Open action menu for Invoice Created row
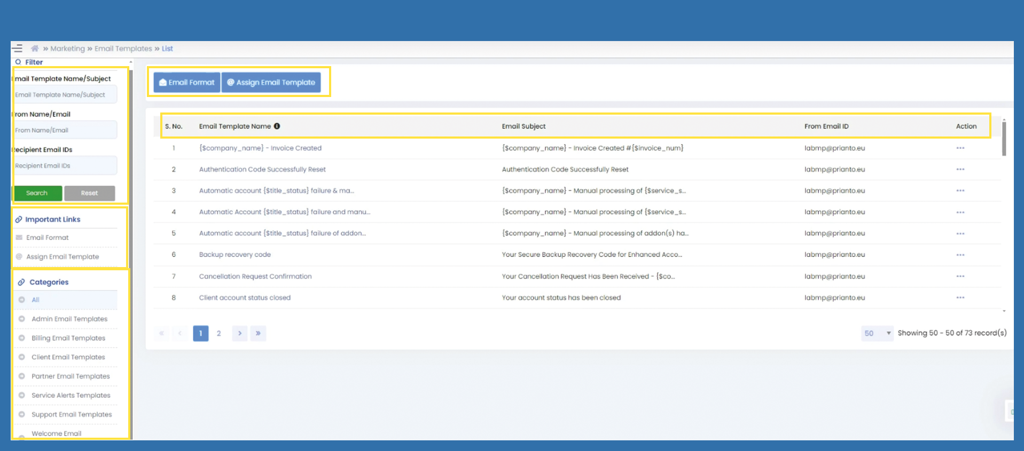Image resolution: width=1024 pixels, height=451 pixels. coord(960,148)
